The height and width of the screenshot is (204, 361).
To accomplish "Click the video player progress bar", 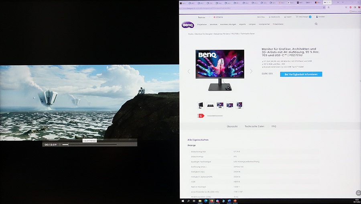I will tap(89, 144).
